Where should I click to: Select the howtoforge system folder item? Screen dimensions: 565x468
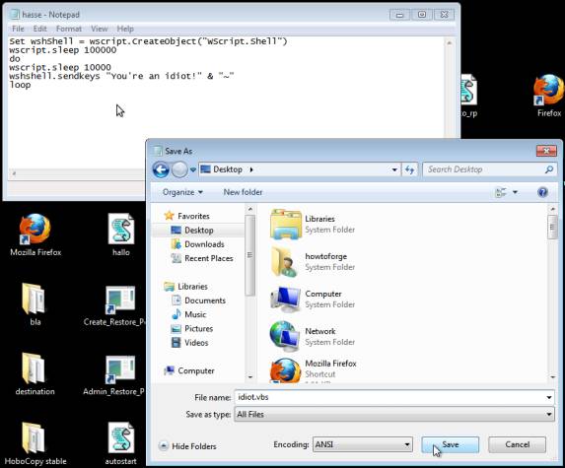(313, 262)
